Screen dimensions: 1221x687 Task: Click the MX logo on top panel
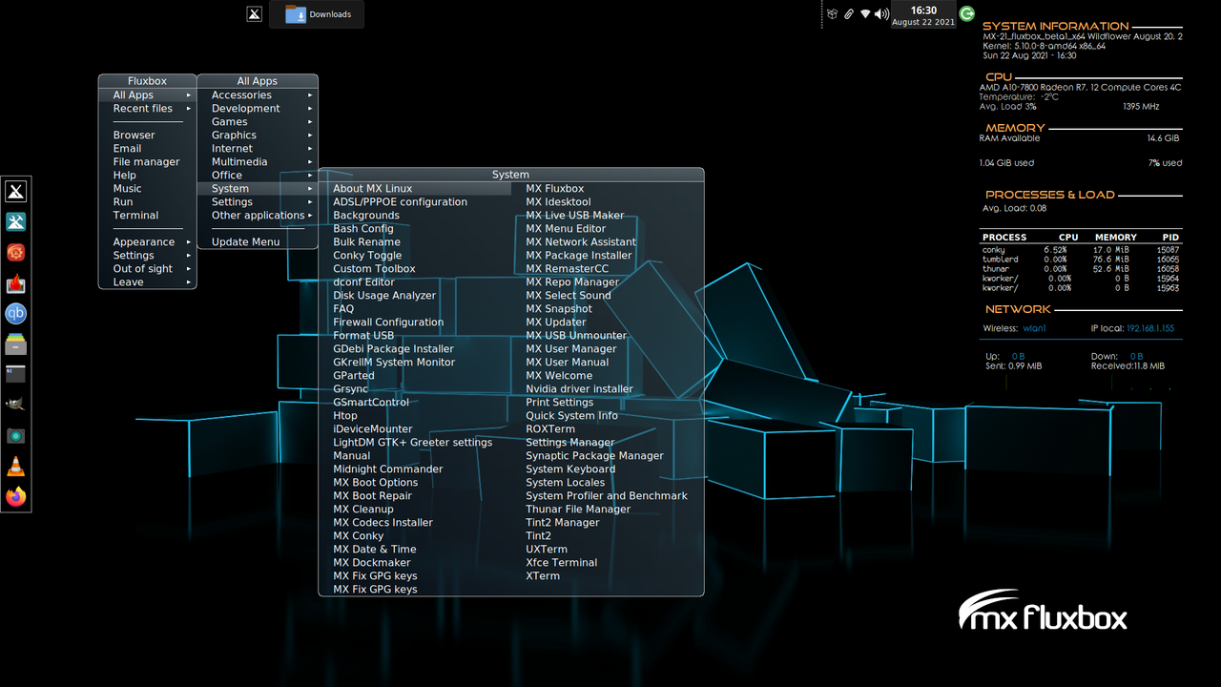coord(255,14)
